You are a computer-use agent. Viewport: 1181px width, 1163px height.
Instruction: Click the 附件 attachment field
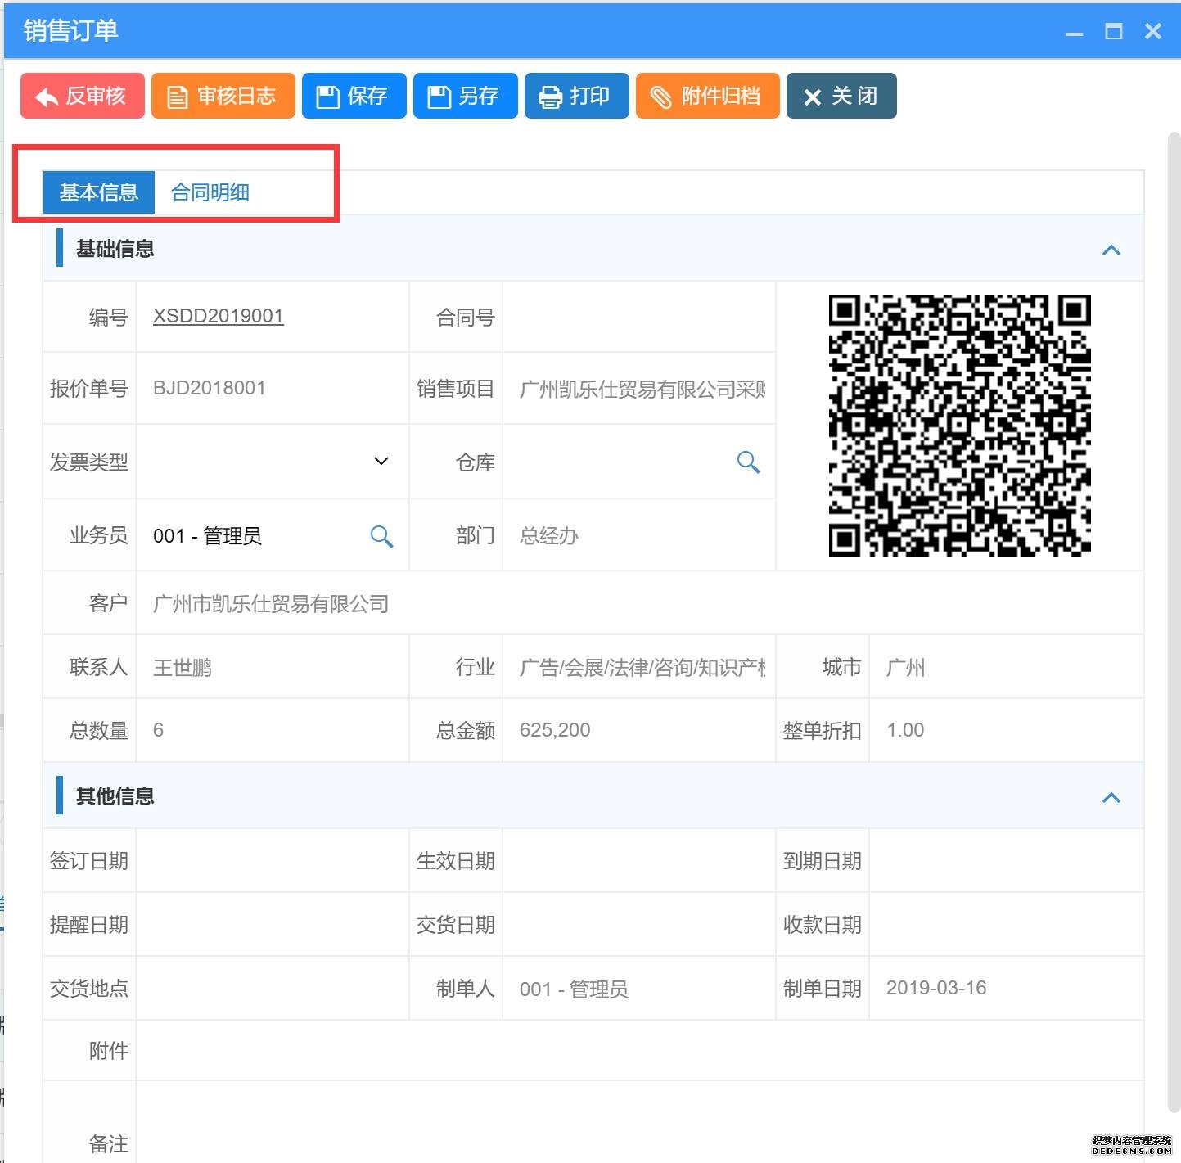639,1051
